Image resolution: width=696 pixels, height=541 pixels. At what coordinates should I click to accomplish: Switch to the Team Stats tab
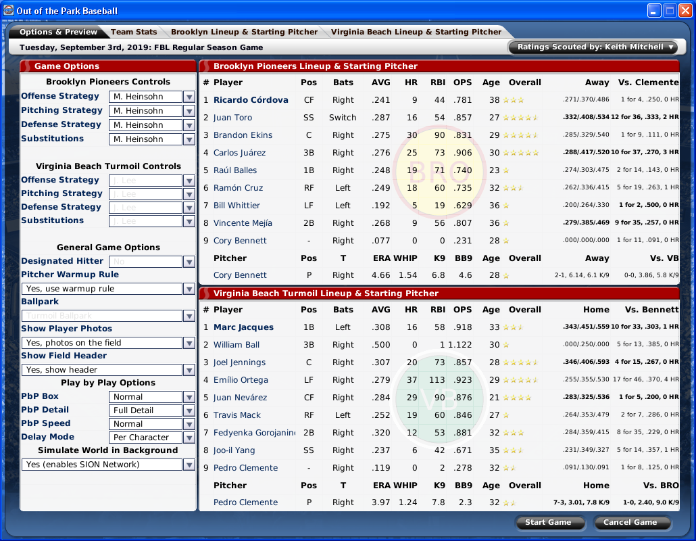coord(134,32)
